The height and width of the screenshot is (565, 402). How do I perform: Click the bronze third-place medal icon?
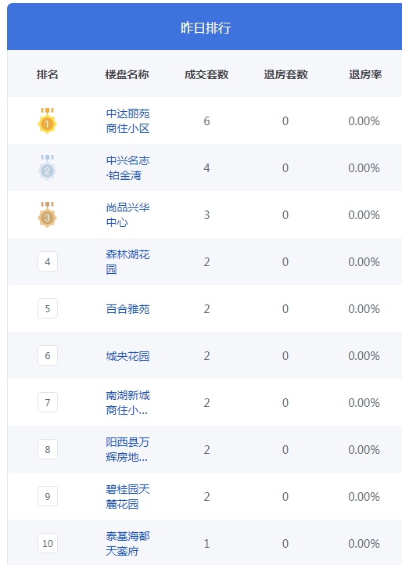pyautogui.click(x=47, y=214)
